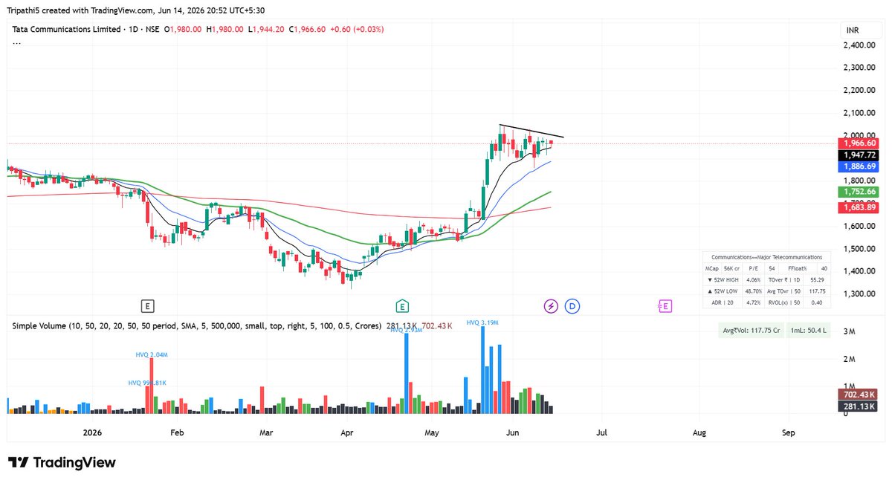The width and height of the screenshot is (892, 483).
Task: Click the Tata Communications Limited symbol title
Action: click(x=67, y=29)
